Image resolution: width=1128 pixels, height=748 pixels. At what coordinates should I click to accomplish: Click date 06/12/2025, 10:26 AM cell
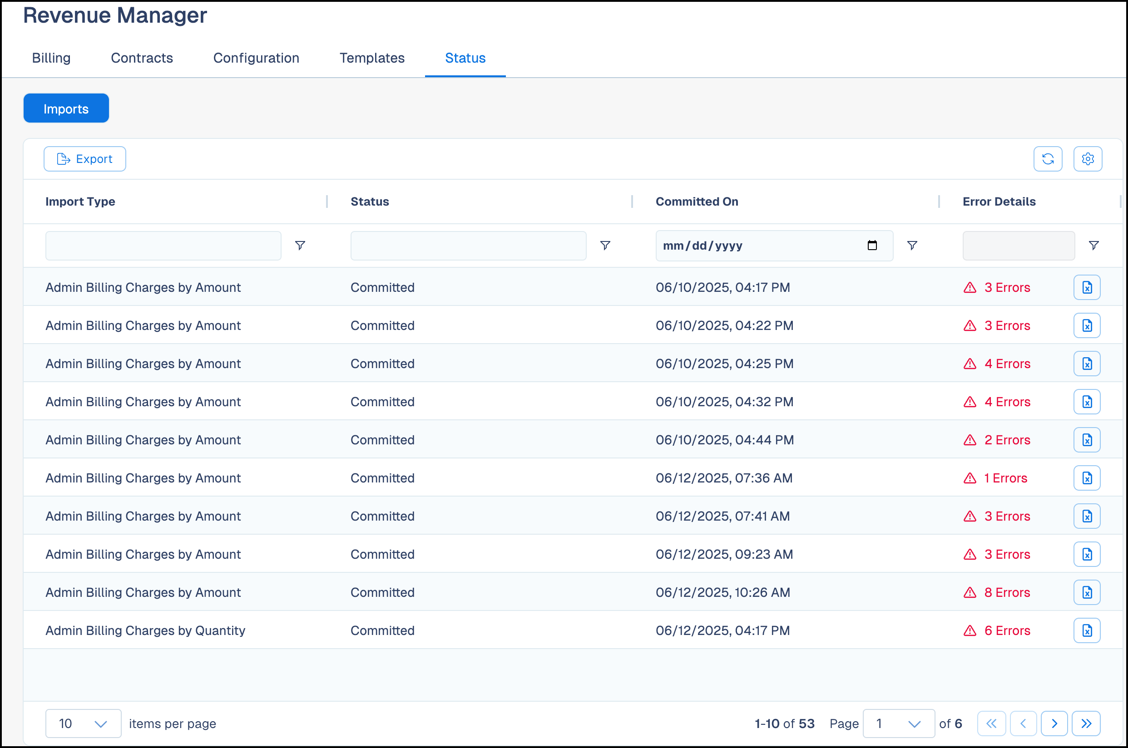tap(722, 592)
